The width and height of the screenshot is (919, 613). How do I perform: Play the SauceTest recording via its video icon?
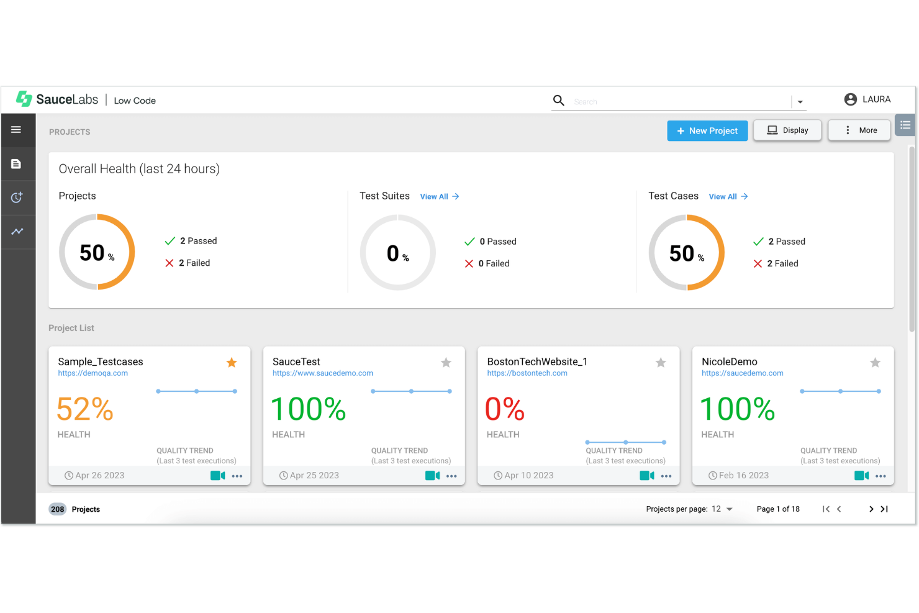coord(432,475)
